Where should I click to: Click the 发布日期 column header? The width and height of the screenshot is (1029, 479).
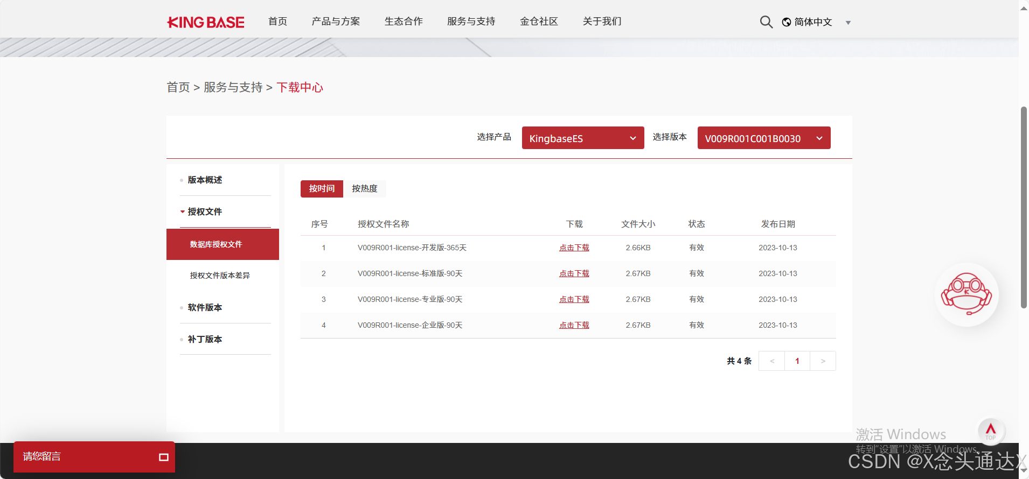778,224
